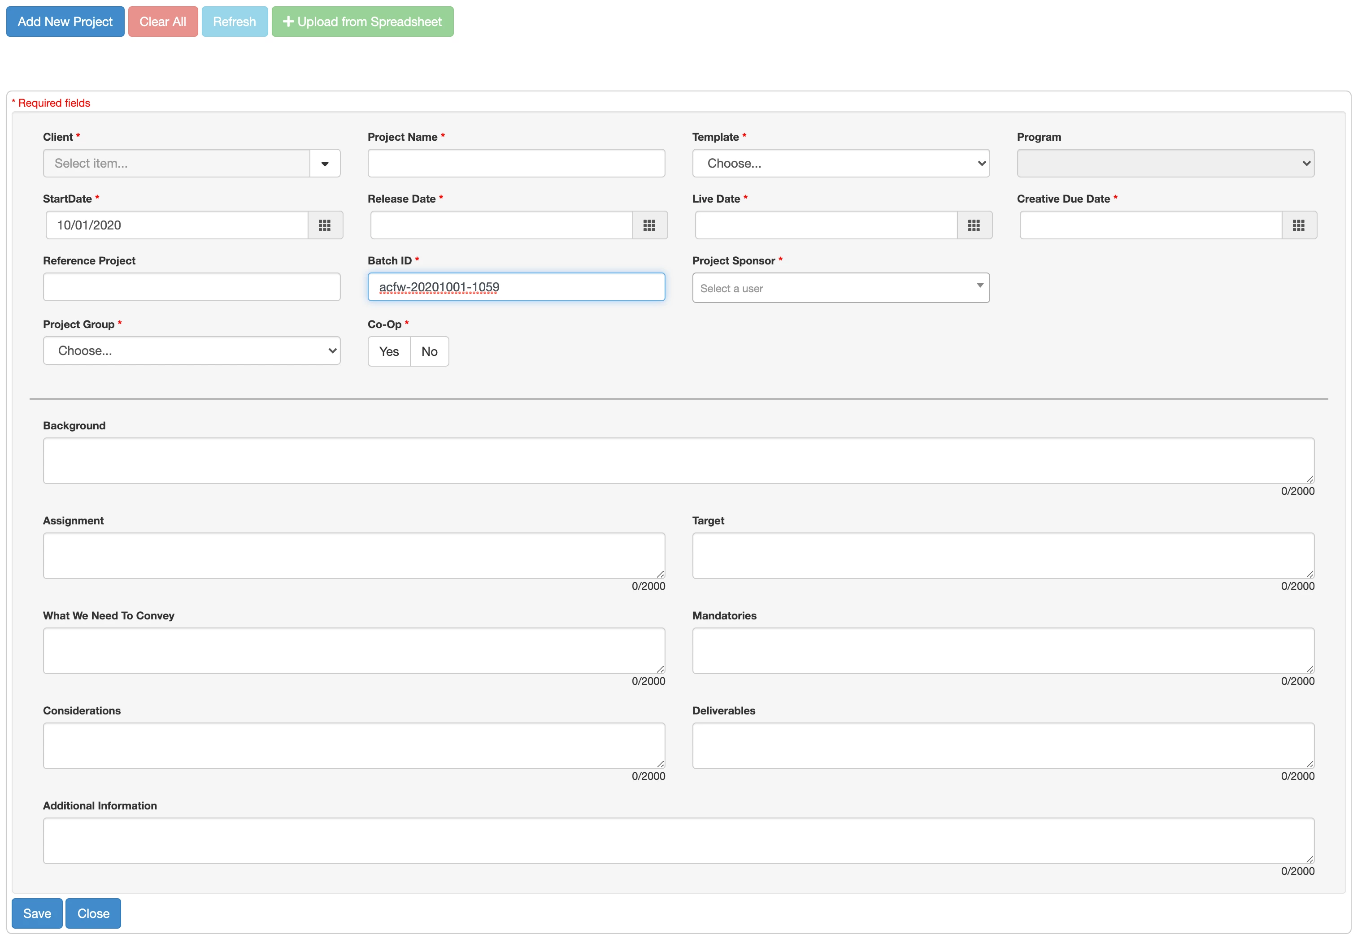Save the project form

[x=37, y=913]
